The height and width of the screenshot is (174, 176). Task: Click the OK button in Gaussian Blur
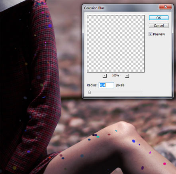click(158, 18)
